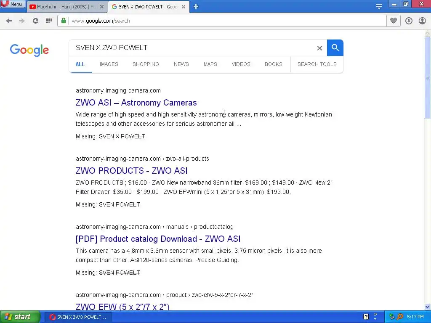Click astronomy-imaging-camera.com › zwo-all-products breadcrumb
The image size is (431, 323).
(x=142, y=159)
